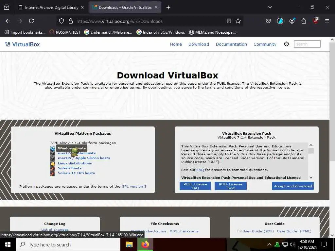The image size is (335, 251).
Task: Click the page vertical scrollbar thumb
Action: point(332,102)
